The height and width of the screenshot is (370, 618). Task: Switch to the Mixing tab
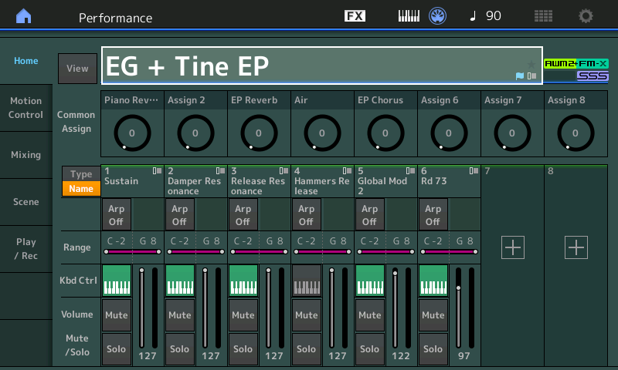point(26,155)
